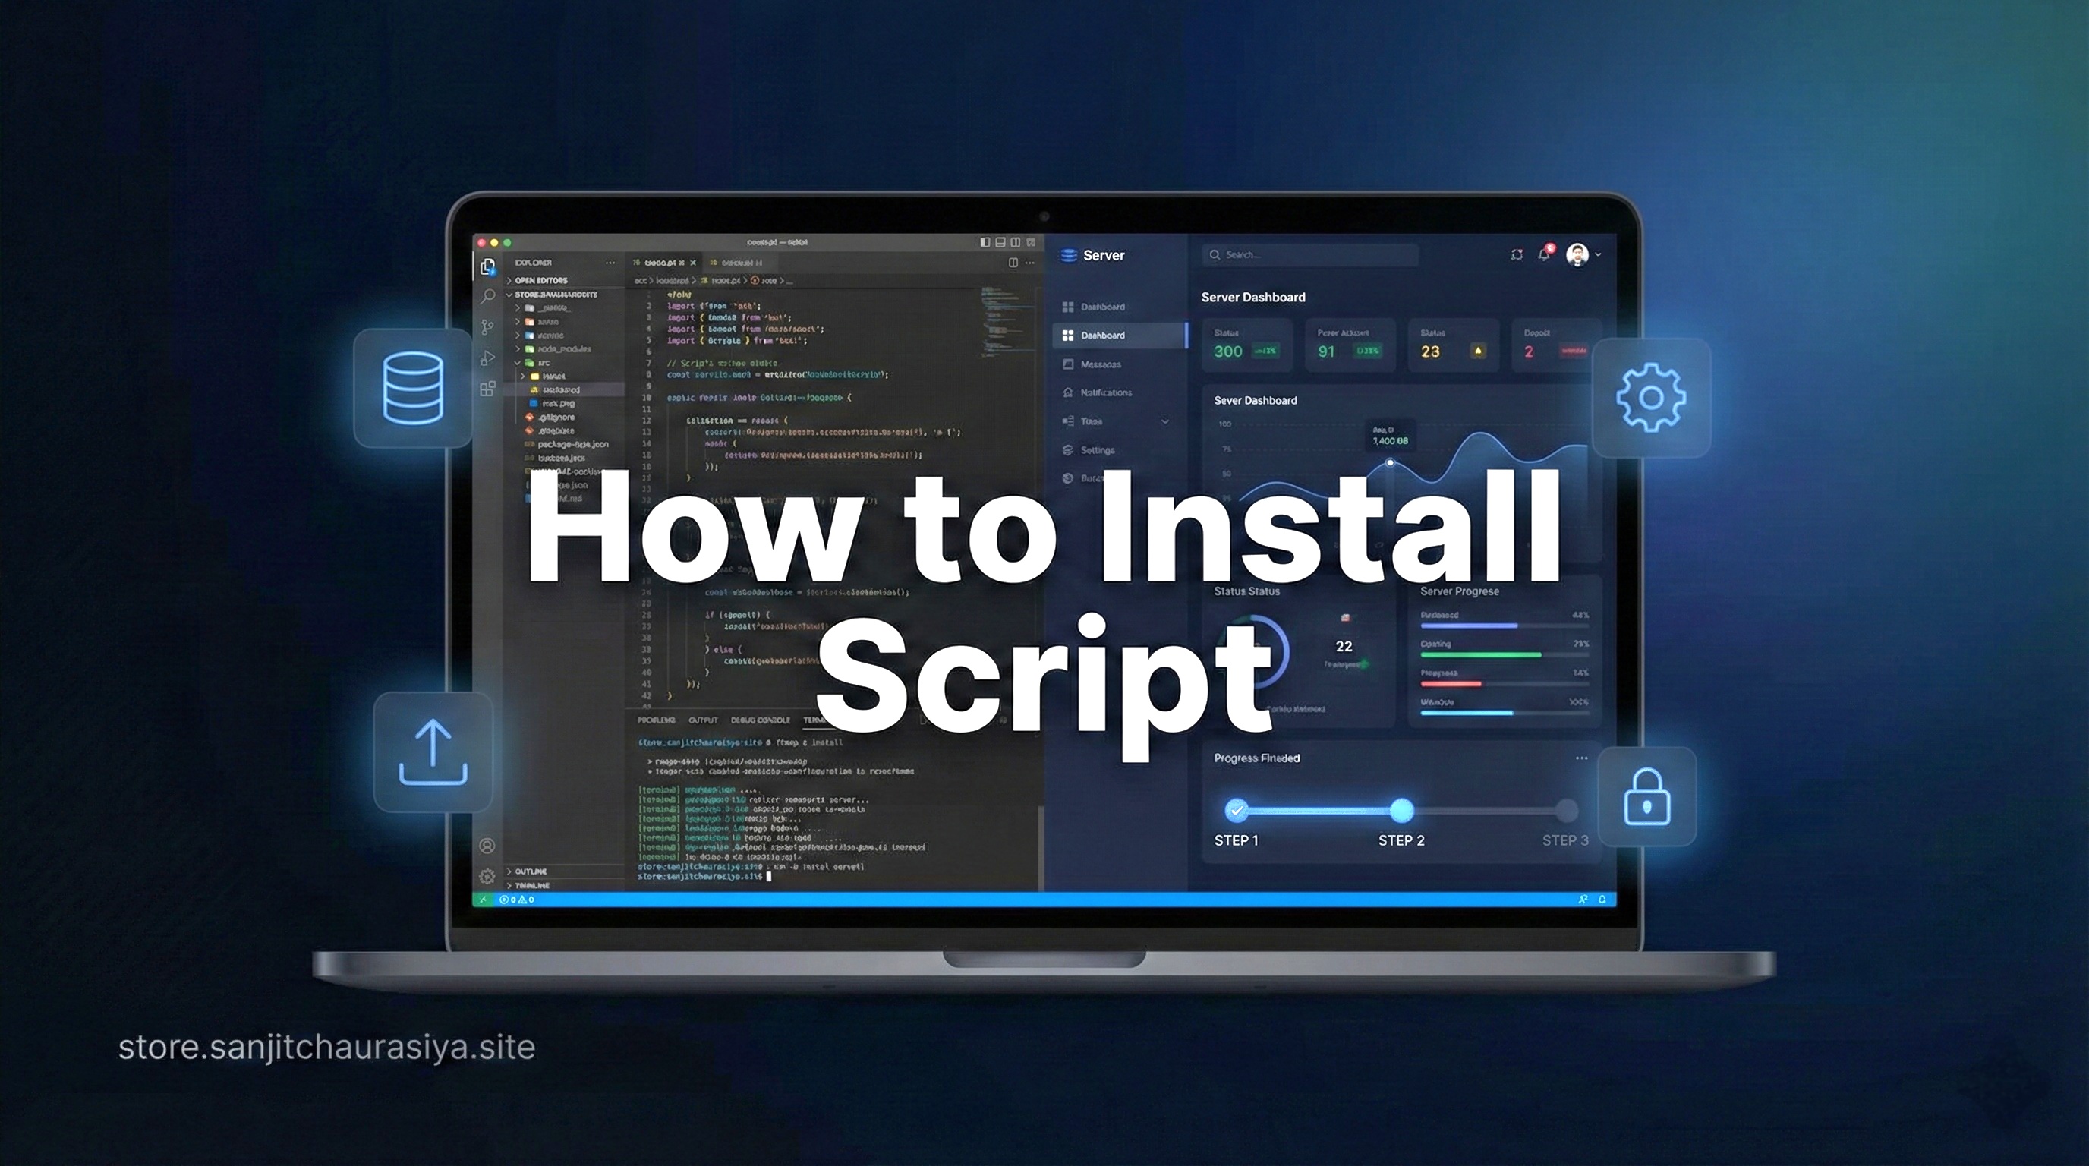This screenshot has height=1166, width=2089.
Task: Click the floating gear settings icon
Action: tap(1650, 397)
